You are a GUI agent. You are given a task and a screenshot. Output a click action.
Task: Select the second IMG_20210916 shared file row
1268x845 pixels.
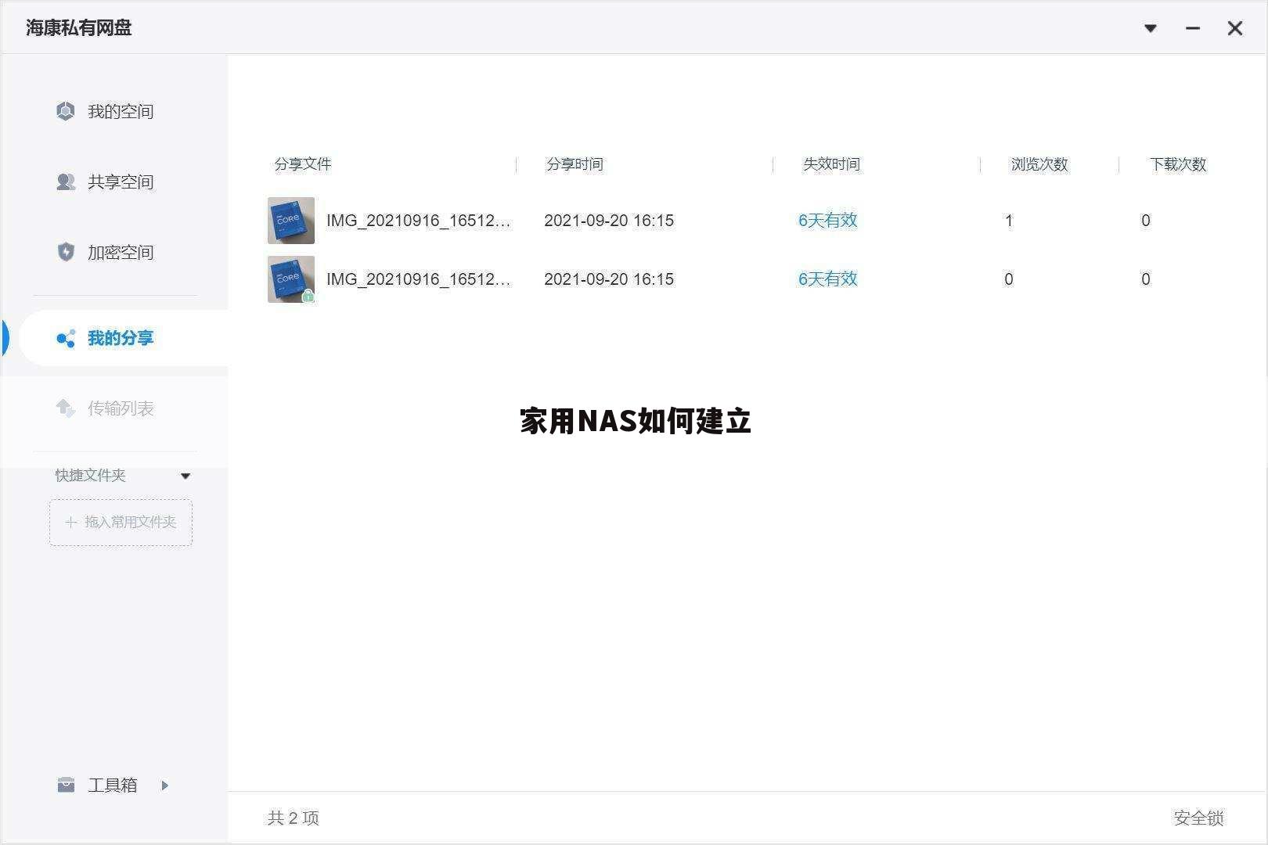(419, 279)
